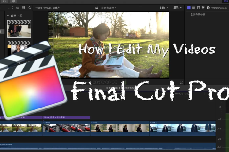
Task: Switch the browser to list view
Action: (17, 8)
